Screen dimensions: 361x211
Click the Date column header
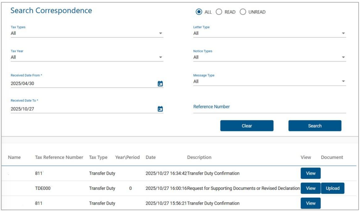coord(151,157)
